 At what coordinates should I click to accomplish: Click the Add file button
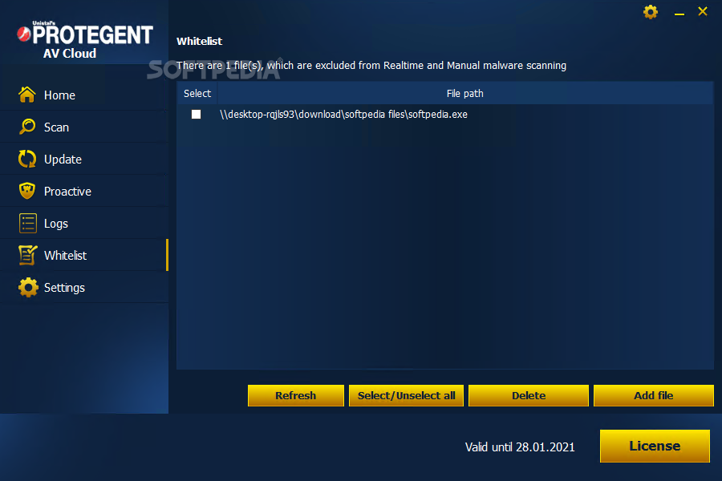coord(653,395)
